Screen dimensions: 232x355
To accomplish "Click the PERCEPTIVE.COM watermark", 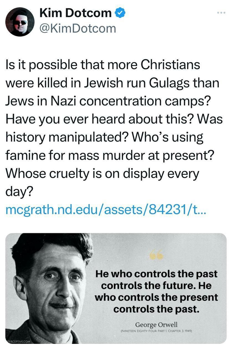I will pyautogui.click(x=18, y=341).
